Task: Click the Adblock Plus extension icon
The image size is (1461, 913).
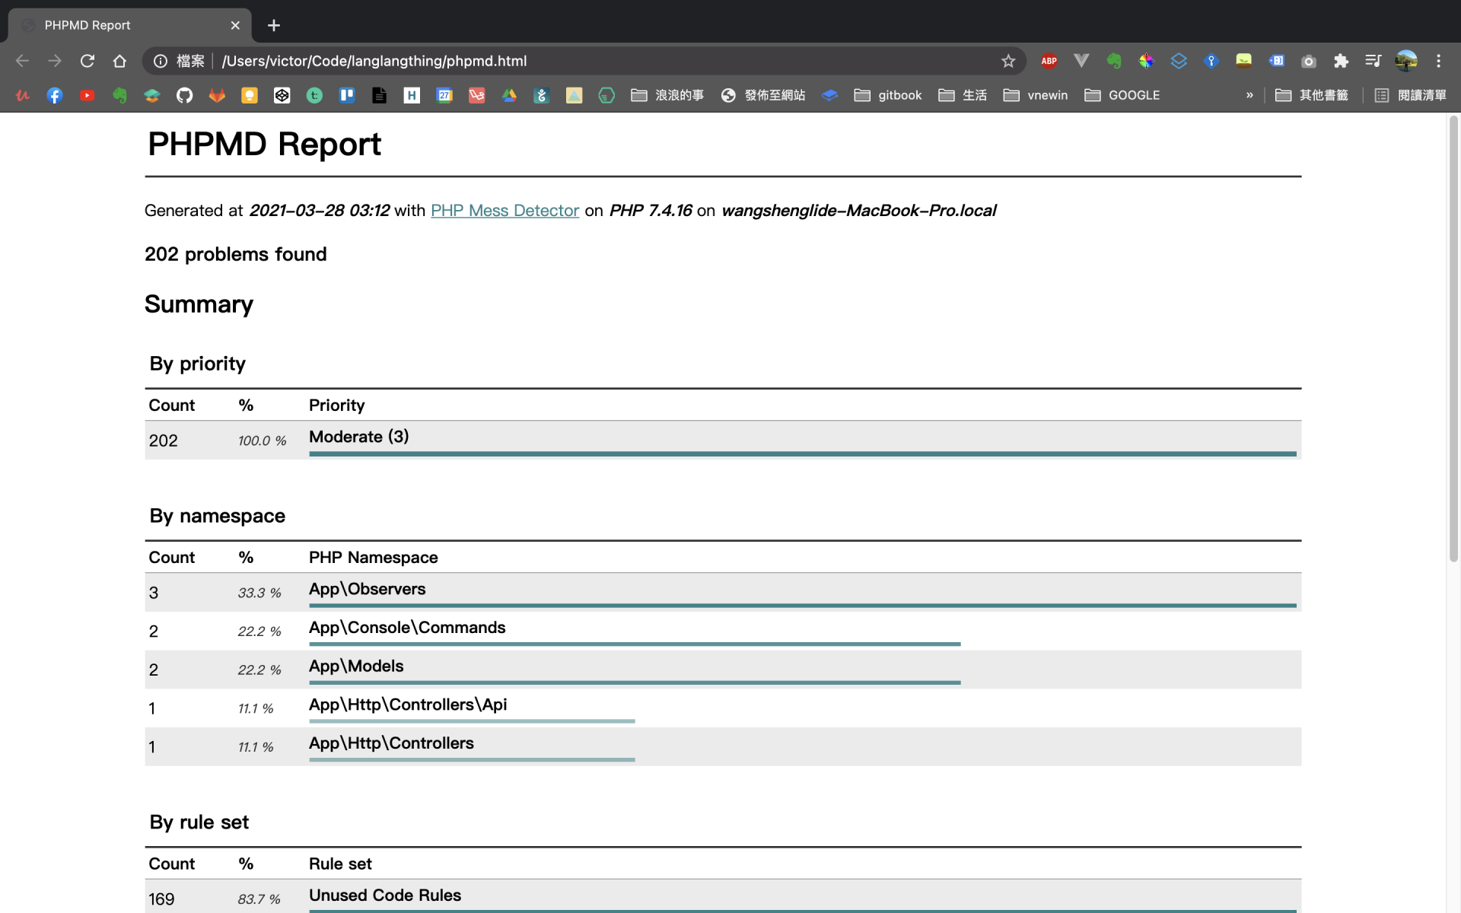Action: [x=1049, y=61]
